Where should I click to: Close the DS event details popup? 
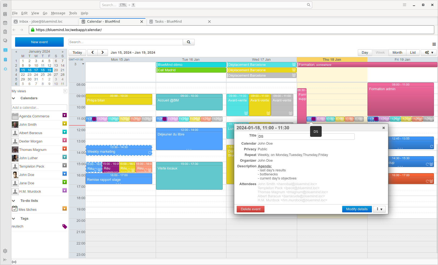(x=383, y=128)
